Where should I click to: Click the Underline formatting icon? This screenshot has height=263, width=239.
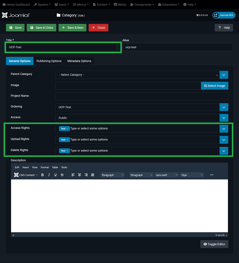[56, 175]
